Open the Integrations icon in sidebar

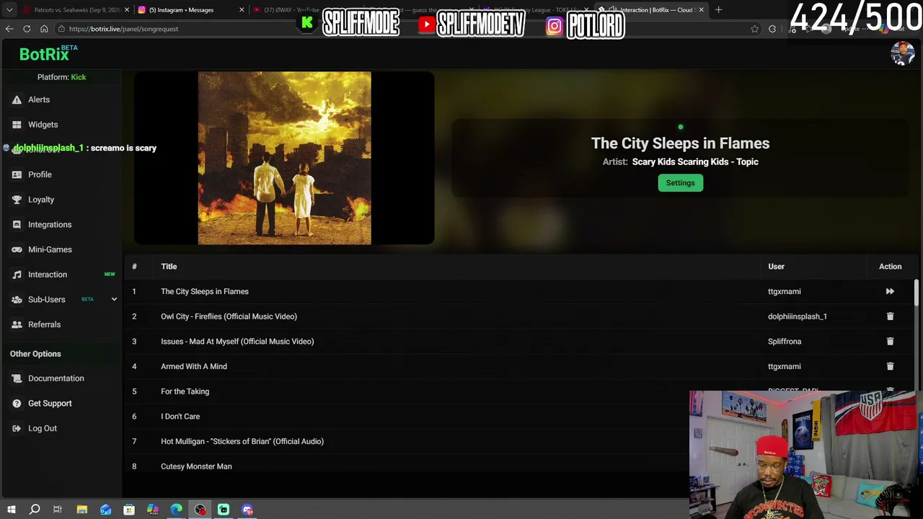click(17, 225)
